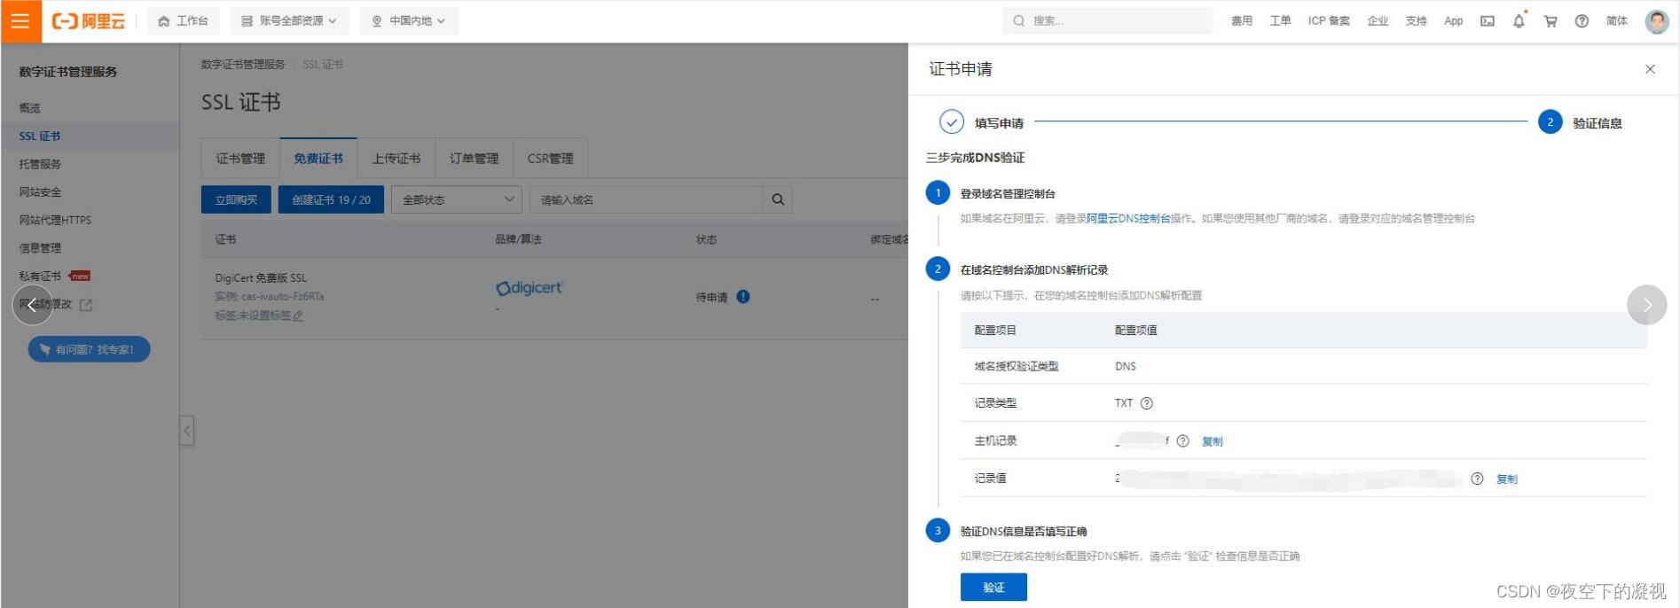Screen dimensions: 1680x608
Task: Open the 全部状态 filter dropdown
Action: pos(456,199)
